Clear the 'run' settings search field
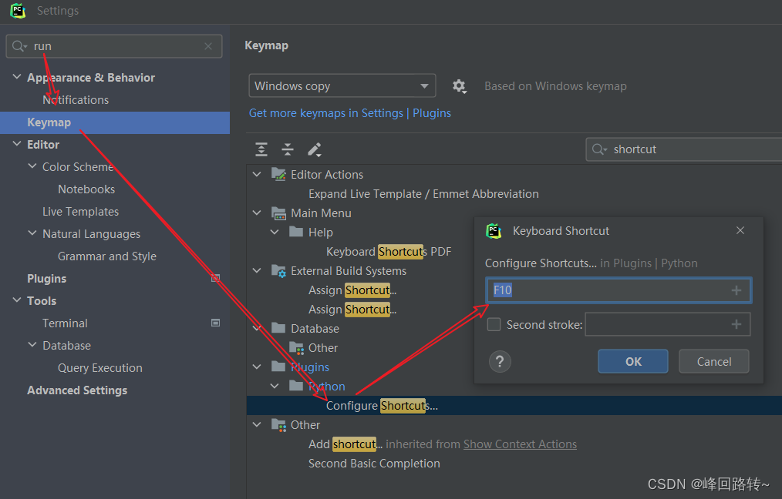782x499 pixels. (208, 46)
